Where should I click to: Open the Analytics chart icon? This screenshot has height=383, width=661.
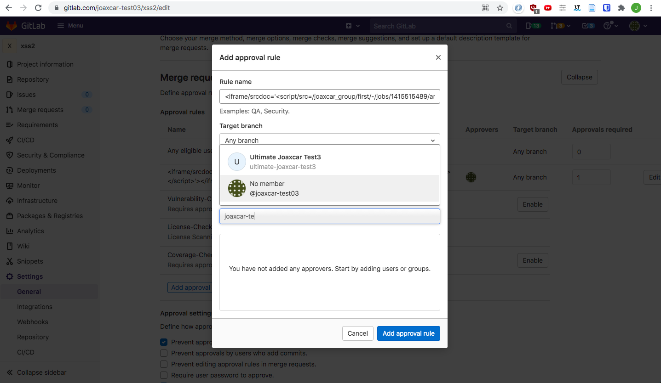9,231
